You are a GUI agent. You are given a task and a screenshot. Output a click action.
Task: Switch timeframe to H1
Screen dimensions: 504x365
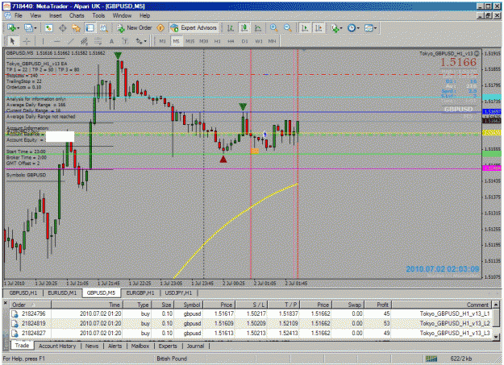[217, 41]
